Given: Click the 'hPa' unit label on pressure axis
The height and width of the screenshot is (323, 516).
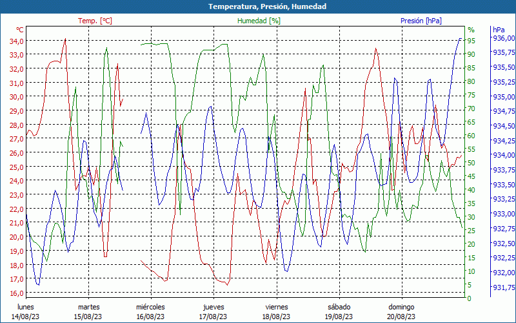Looking at the screenshot, I should tap(499, 30).
